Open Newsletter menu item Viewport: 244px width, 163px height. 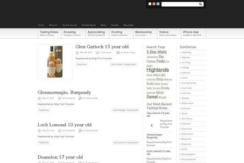pyautogui.click(x=129, y=25)
